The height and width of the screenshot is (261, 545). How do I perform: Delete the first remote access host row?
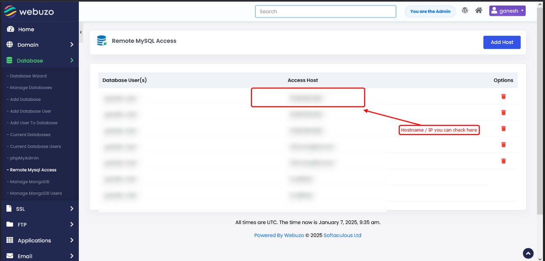click(x=503, y=96)
